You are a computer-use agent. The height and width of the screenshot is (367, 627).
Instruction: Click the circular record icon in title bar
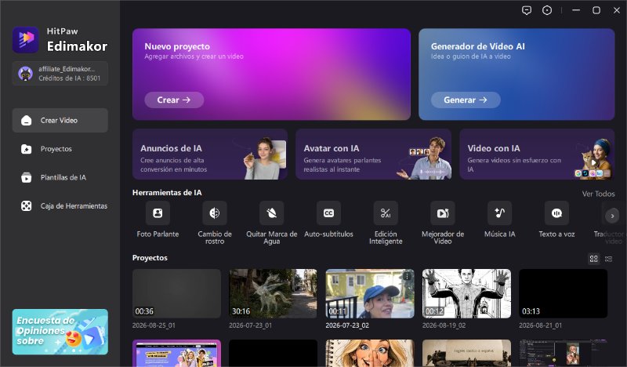click(547, 10)
